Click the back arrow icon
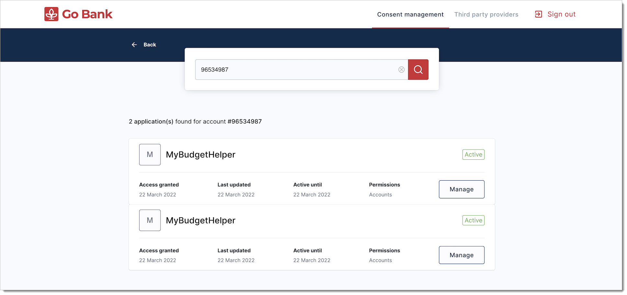Viewport: 627px width, 295px height. (x=134, y=45)
